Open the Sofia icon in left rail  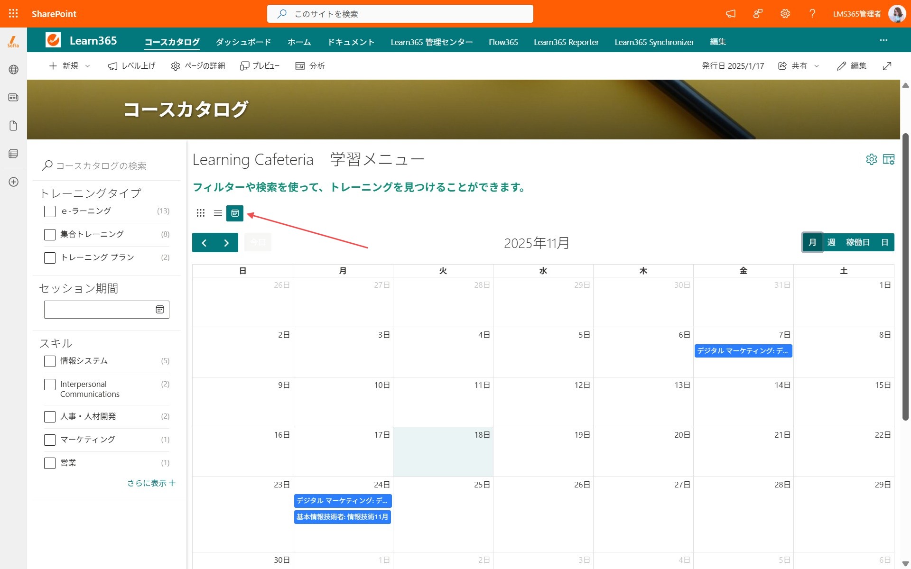13,42
